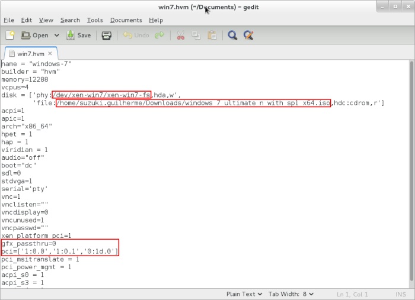
Task: Click the Cut scissors icon
Action: pyautogui.click(x=181, y=36)
